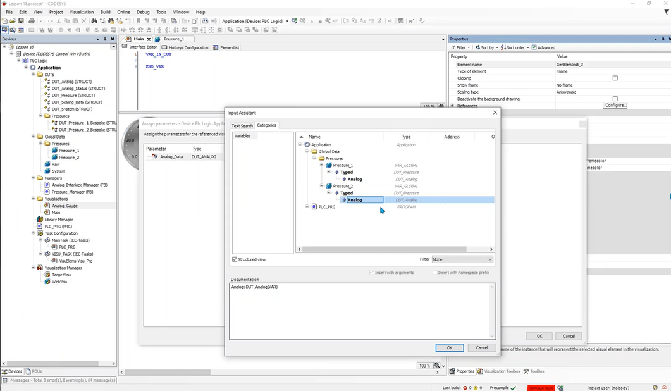Image resolution: width=671 pixels, height=391 pixels.
Task: Click the zoom magnifier icon beside 100 %
Action: (x=436, y=365)
